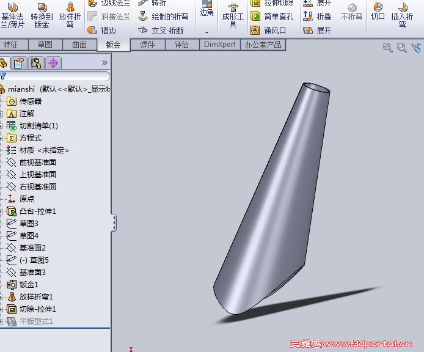Choose Simple Hole (简单直孔)

272,16
